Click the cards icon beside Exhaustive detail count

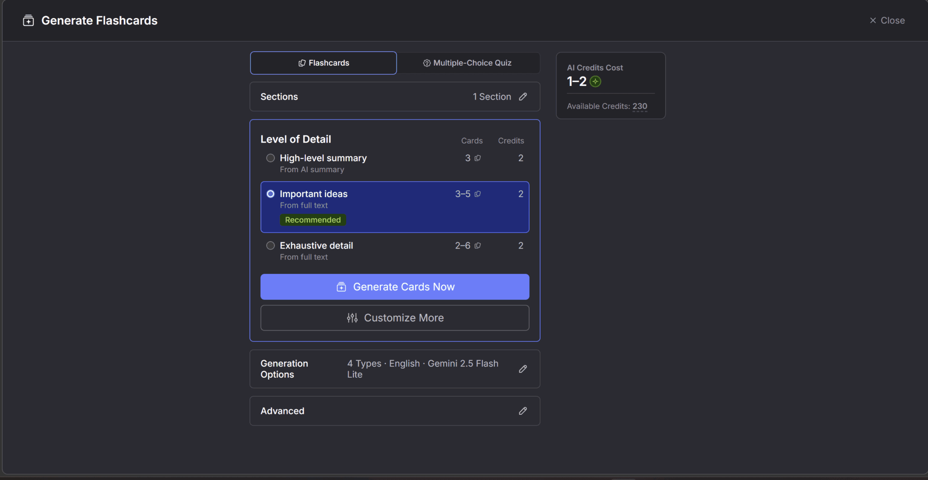pos(478,245)
